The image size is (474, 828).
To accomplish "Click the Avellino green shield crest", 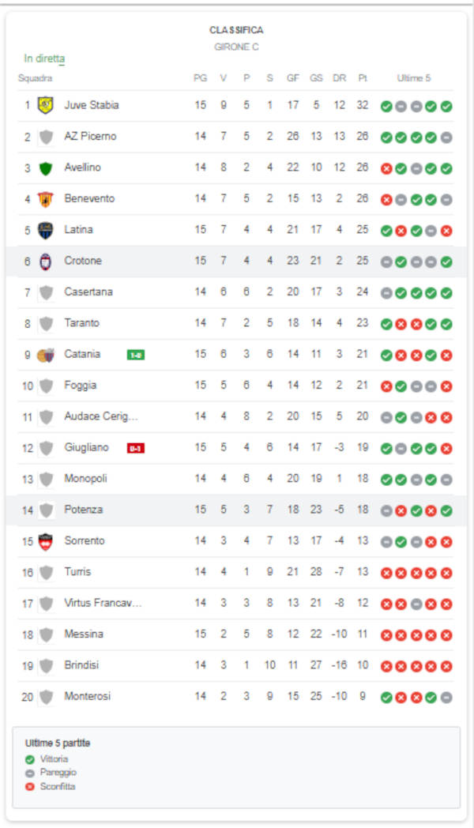I will coord(46,167).
